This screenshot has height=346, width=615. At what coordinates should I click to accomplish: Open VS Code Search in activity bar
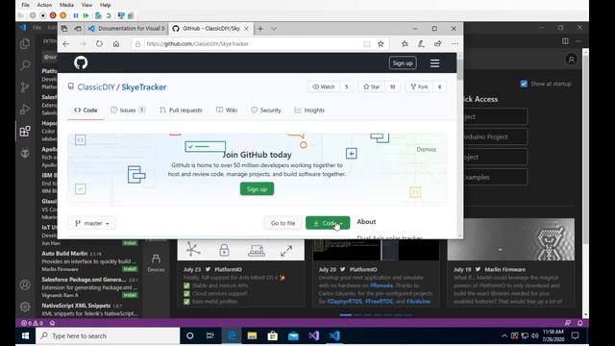(25, 64)
